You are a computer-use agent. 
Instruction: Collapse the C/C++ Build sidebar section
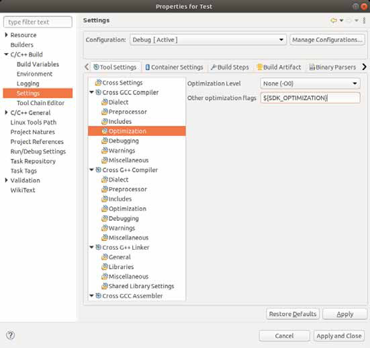pyautogui.click(x=6, y=54)
